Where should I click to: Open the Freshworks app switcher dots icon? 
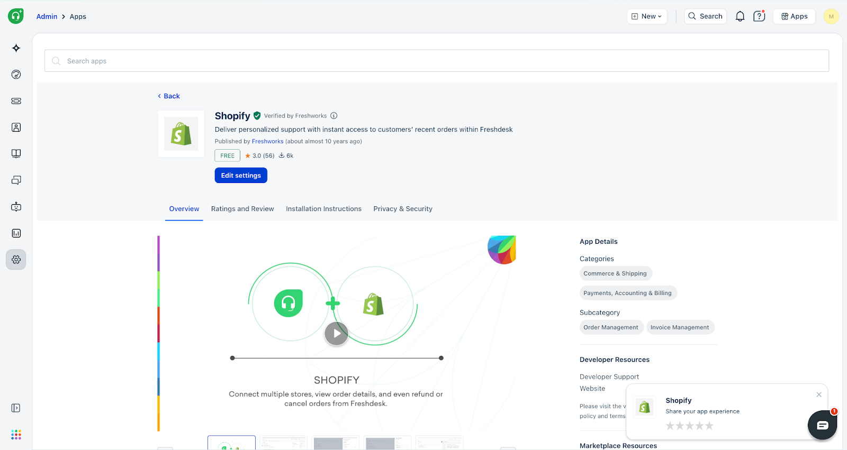[16, 435]
